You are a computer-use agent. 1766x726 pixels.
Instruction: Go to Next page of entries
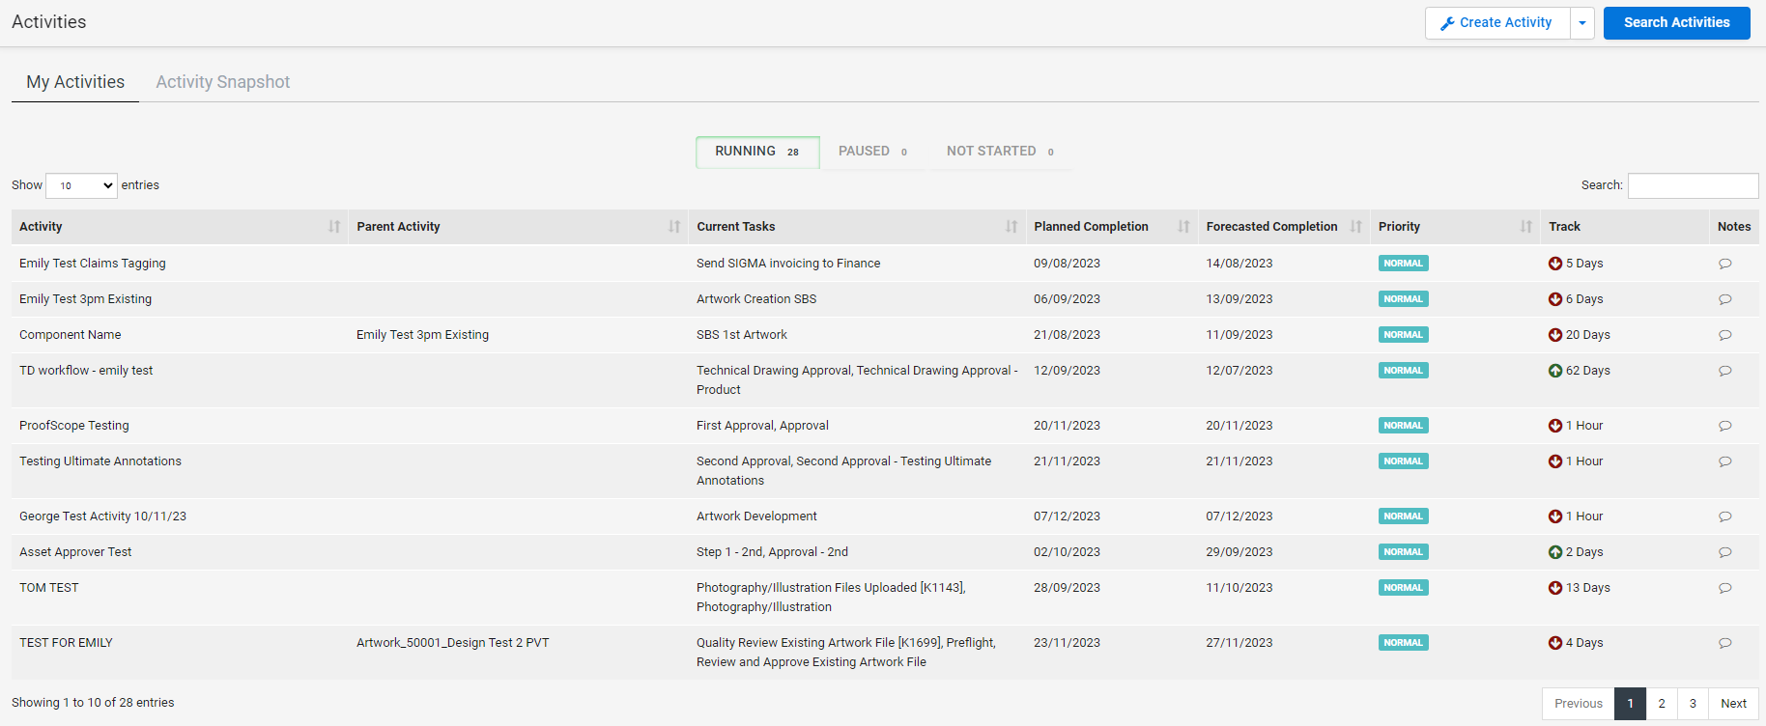point(1733,704)
